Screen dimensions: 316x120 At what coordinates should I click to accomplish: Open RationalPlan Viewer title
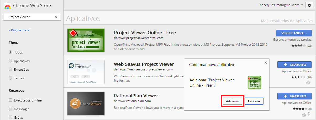136,96
